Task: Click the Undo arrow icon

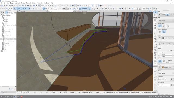Action: coord(2,8)
